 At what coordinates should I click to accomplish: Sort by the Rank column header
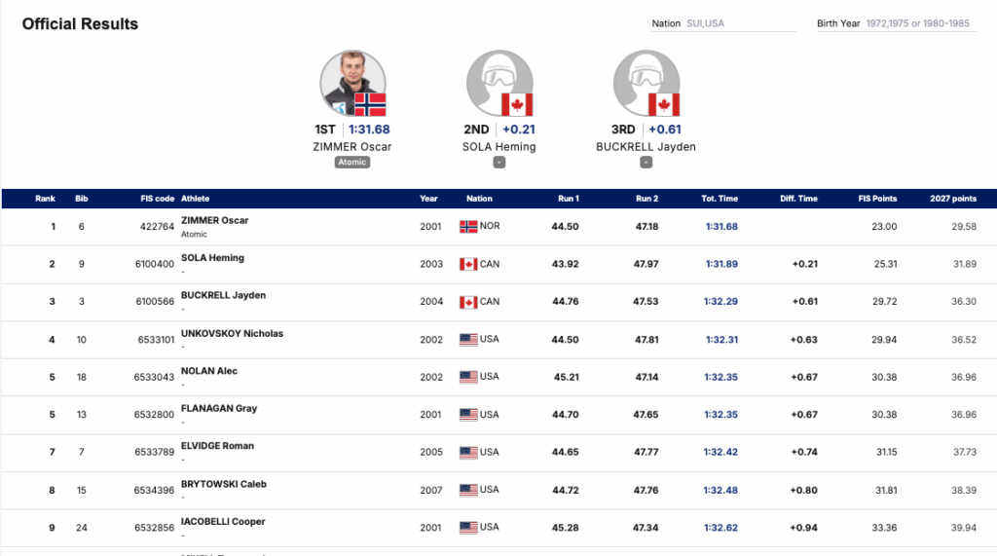coord(45,199)
